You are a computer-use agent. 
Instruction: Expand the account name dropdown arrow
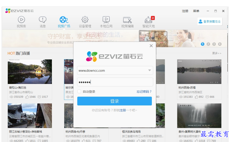(x=150, y=70)
